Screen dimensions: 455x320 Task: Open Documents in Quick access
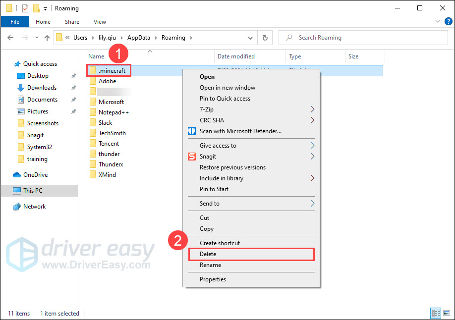(42, 100)
